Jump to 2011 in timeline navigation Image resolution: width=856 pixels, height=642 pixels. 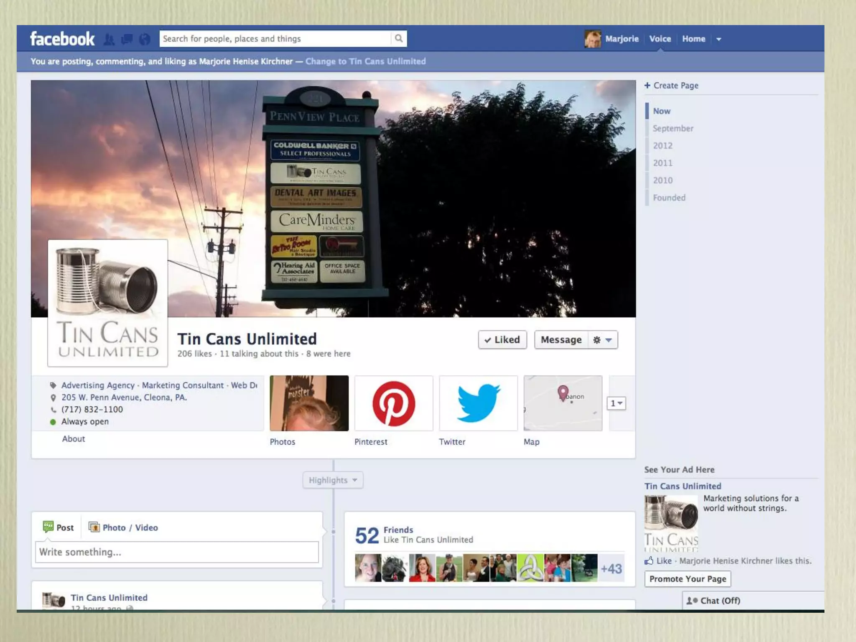pyautogui.click(x=663, y=163)
